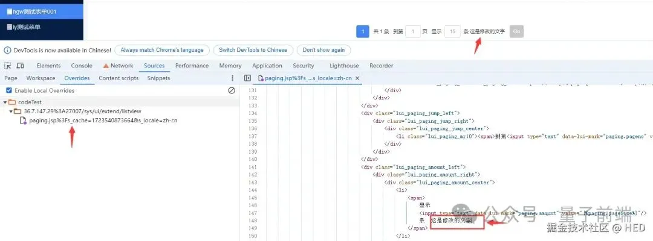Click Switch DevTools to Chinese button
This screenshot has width=653, height=241.
[253, 50]
